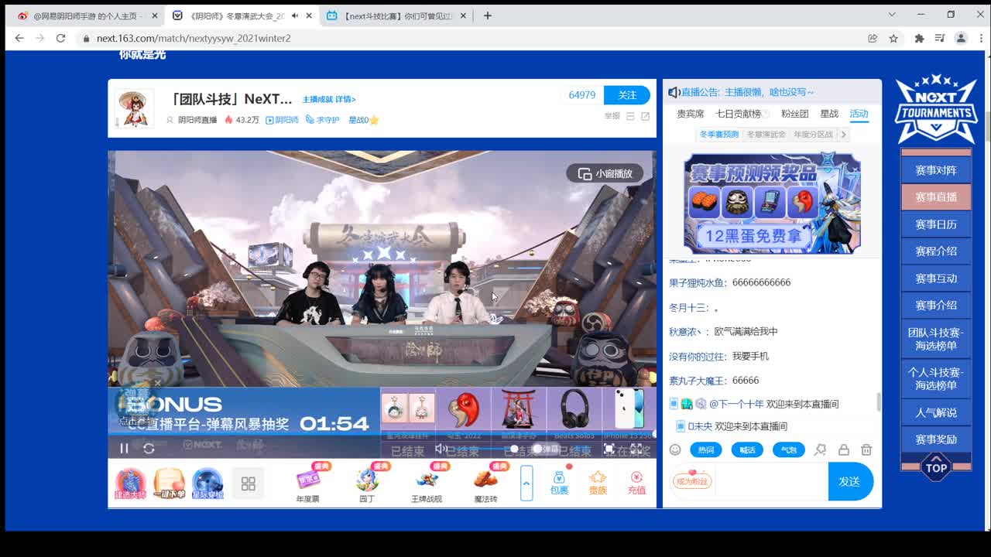
Task: Toggle the chat scroll lock icon
Action: pyautogui.click(x=844, y=449)
